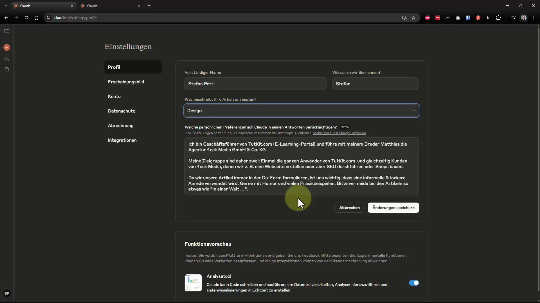Click the Funktionsvorschau heading
The width and height of the screenshot is (540, 303).
(208, 244)
